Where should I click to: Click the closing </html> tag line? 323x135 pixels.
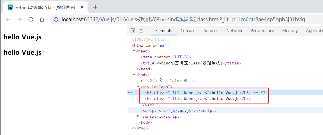(140, 128)
